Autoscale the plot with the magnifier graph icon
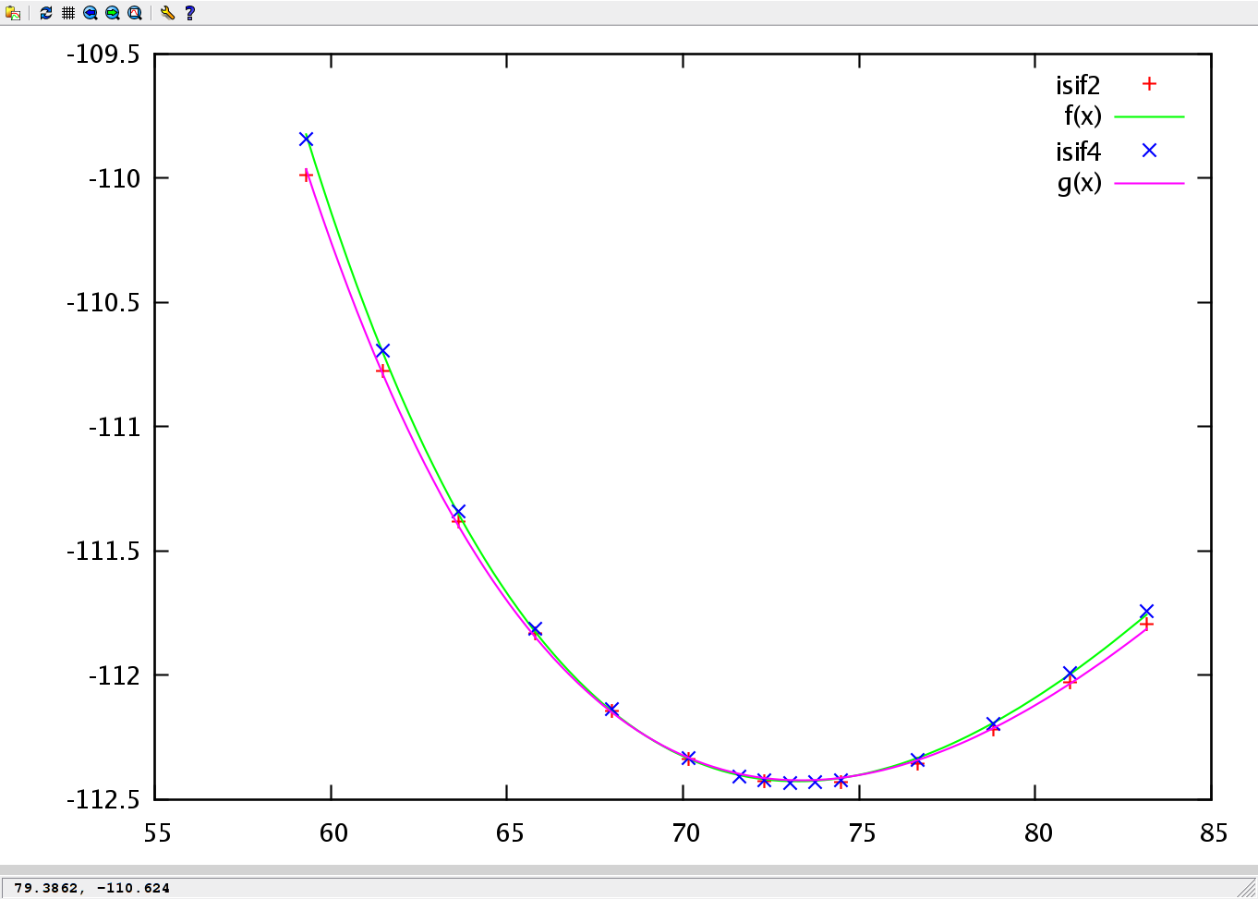Screen dimensions: 1258x899 click(135, 13)
